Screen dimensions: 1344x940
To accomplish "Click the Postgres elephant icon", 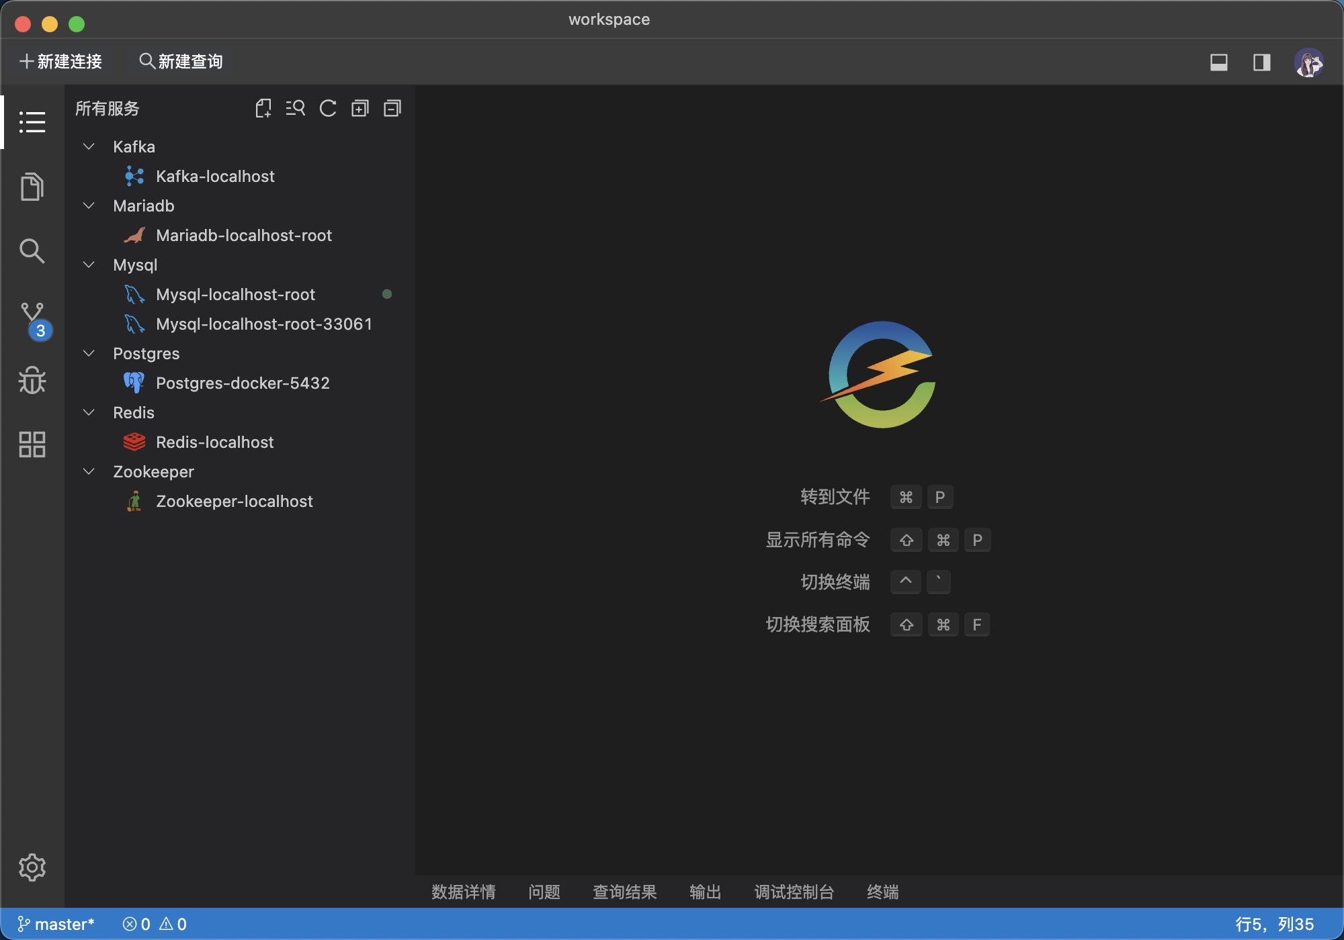I will [x=134, y=383].
